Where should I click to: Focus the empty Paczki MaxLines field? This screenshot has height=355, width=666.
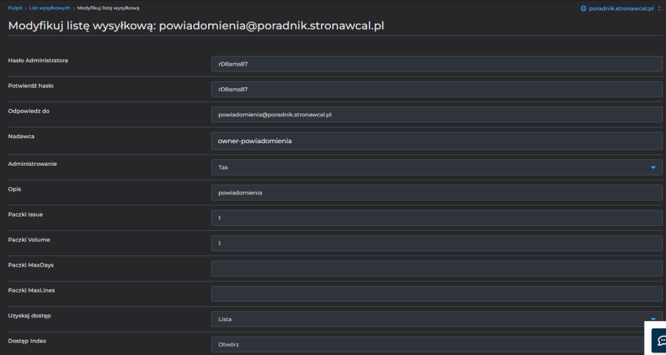coord(436,294)
